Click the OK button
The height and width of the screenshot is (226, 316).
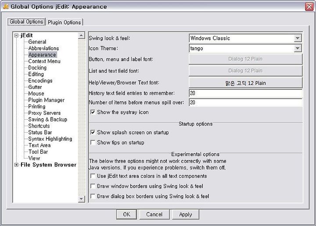[x=126, y=214]
